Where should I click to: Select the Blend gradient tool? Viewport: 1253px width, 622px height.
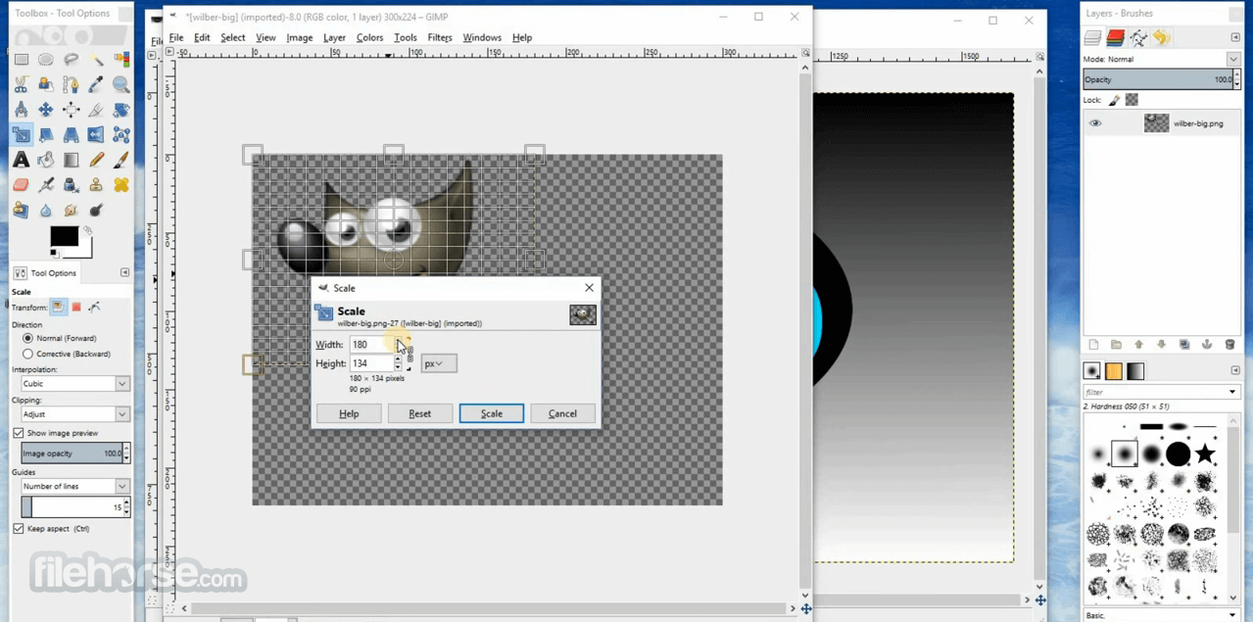click(72, 160)
